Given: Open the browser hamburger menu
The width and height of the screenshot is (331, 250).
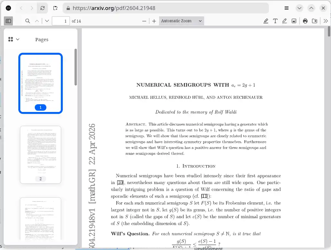Looking at the screenshot, I should [x=287, y=8].
